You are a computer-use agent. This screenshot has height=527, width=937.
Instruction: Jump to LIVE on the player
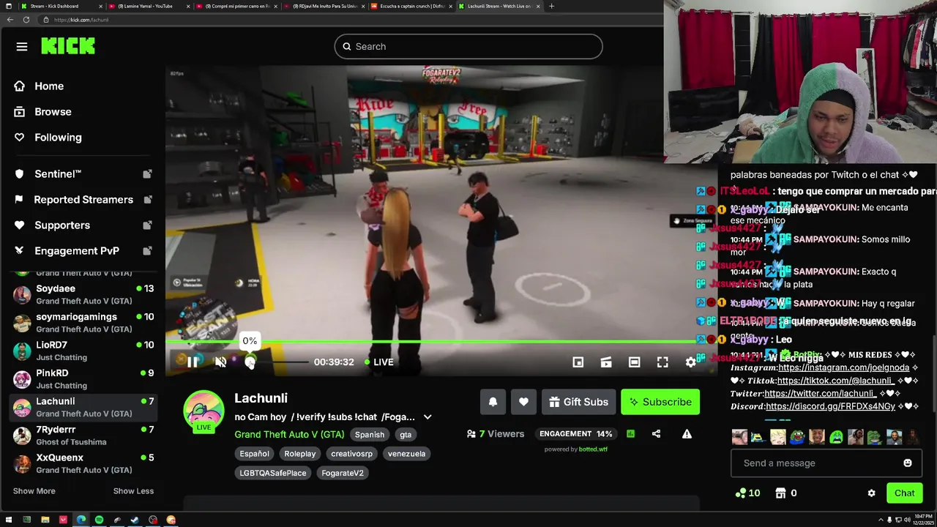click(x=379, y=362)
